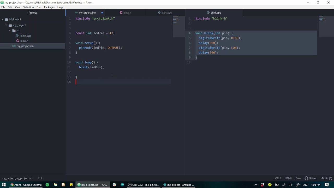This screenshot has width=334, height=188.
Task: Click the Dropbox tray icon
Action: click(x=263, y=185)
